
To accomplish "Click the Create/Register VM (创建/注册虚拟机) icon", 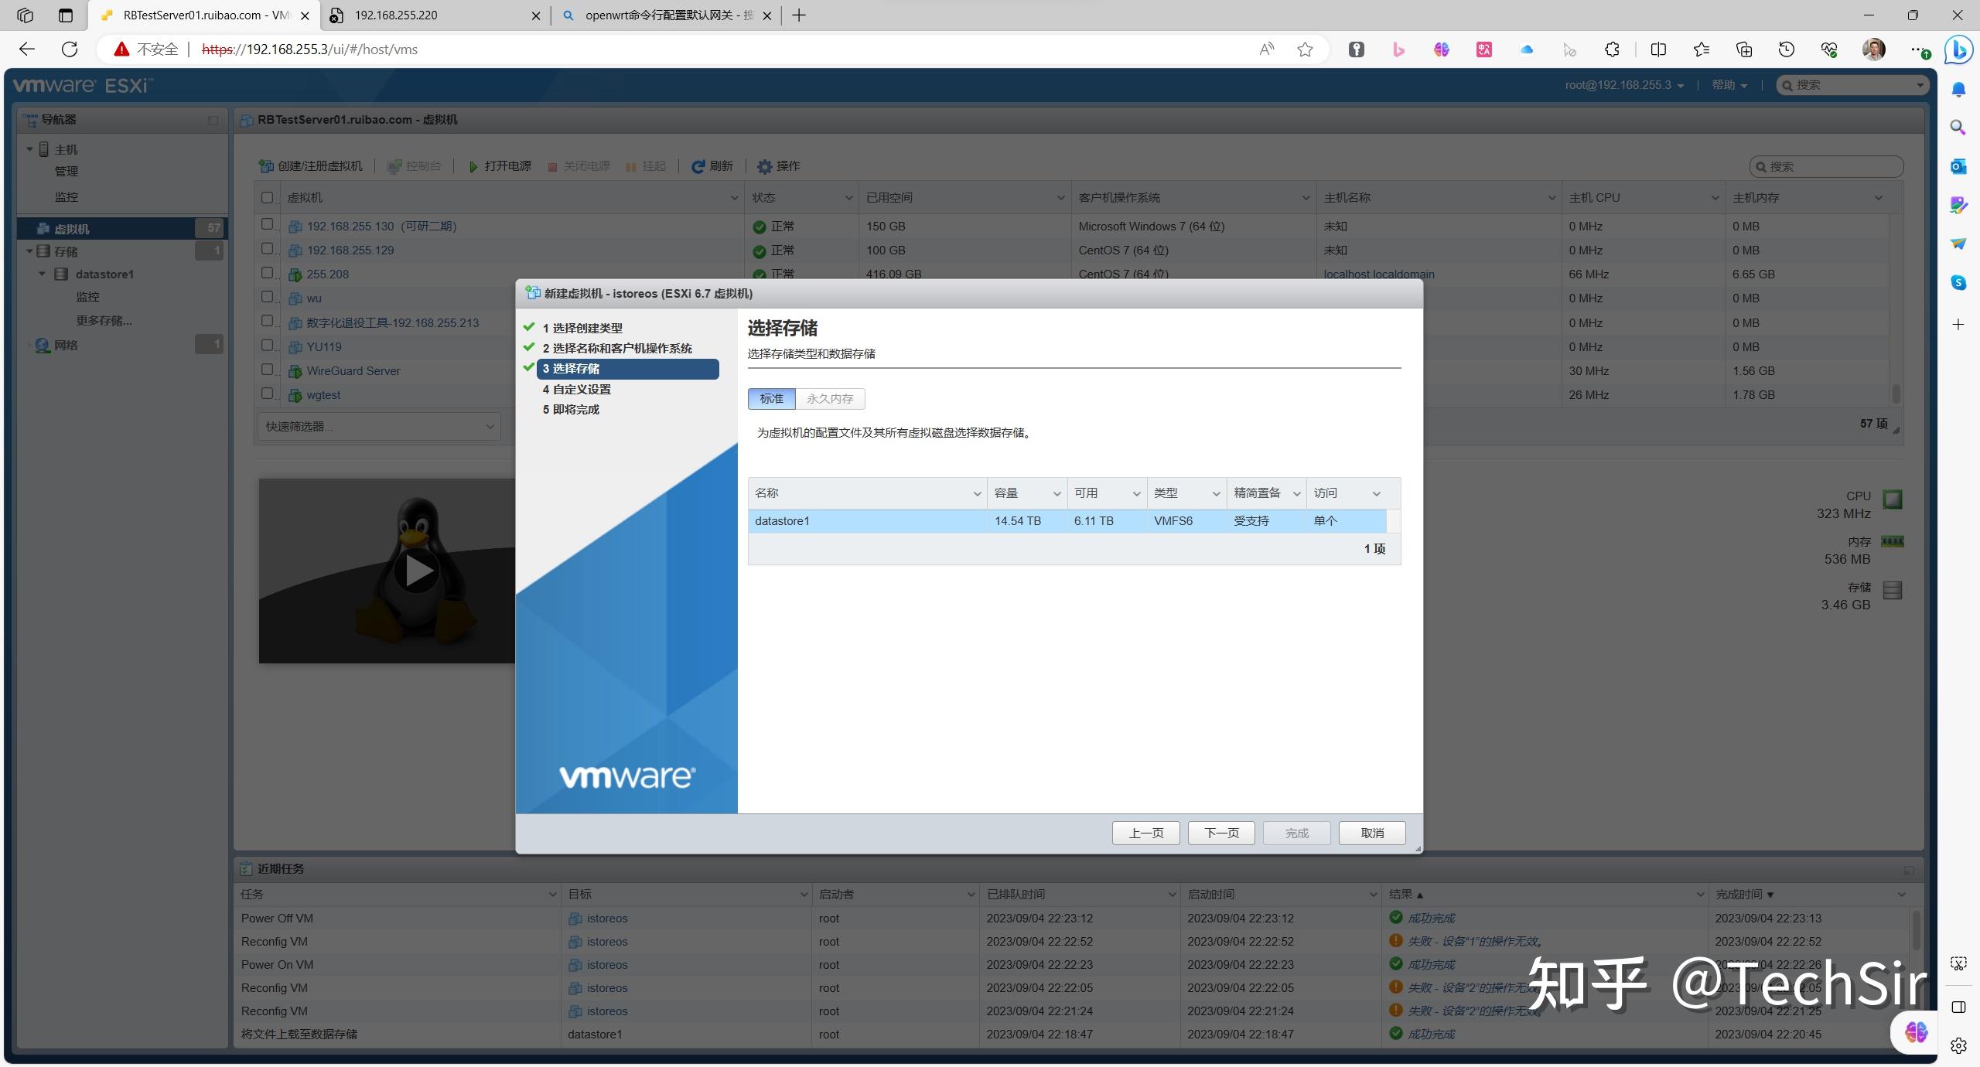I will tap(265, 166).
